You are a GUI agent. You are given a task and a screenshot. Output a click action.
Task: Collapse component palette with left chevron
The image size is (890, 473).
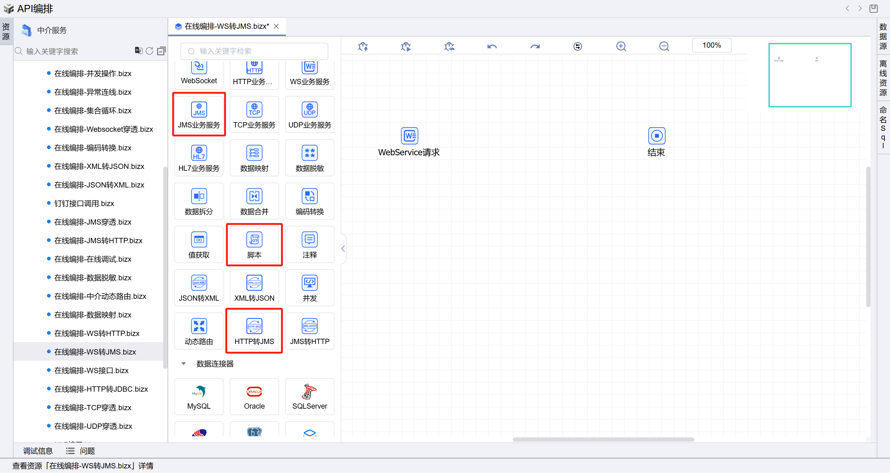[x=343, y=249]
